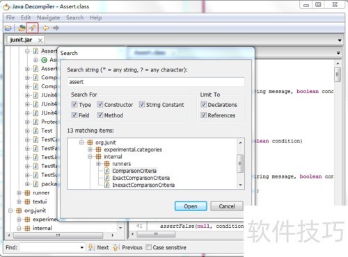The height and width of the screenshot is (257, 348).
Task: Click experimental.categories package icon in results
Action: pos(98,149)
